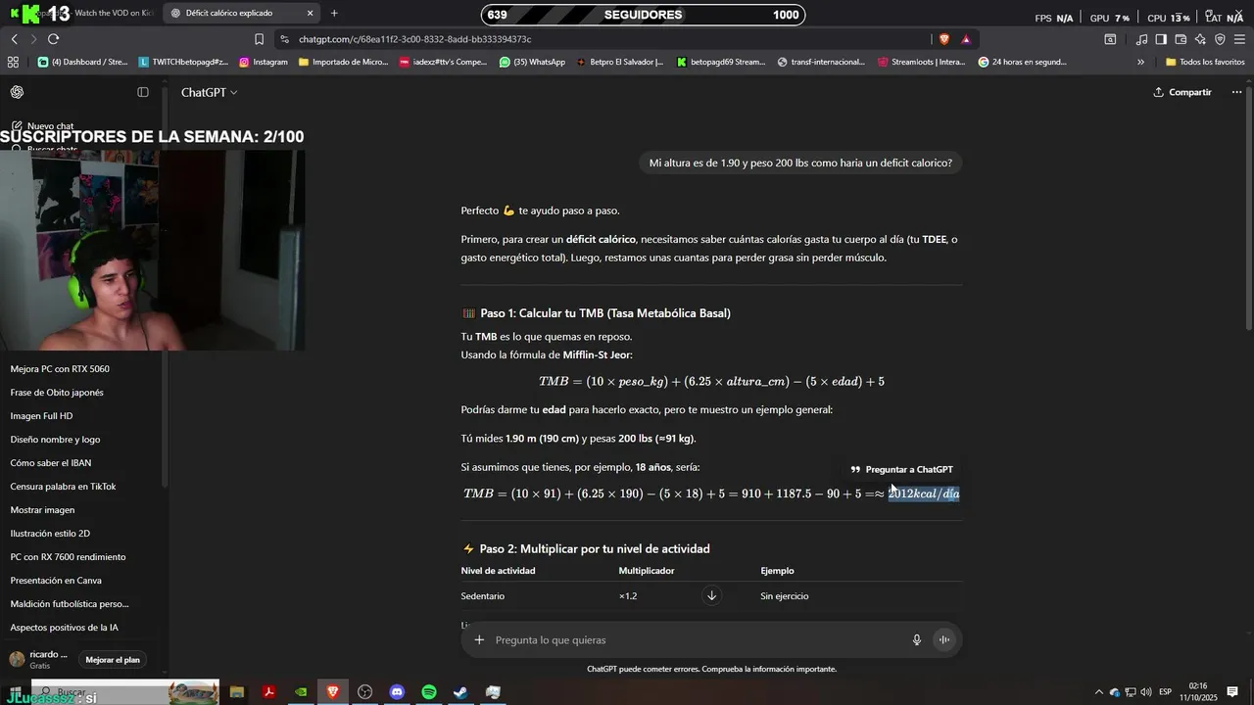Open Brave VPN shield icon
The height and width of the screenshot is (705, 1254).
coord(1220,39)
